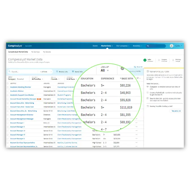Check the box for Academic Advising Director
Screen dimensions: 190x190
pos(8,87)
